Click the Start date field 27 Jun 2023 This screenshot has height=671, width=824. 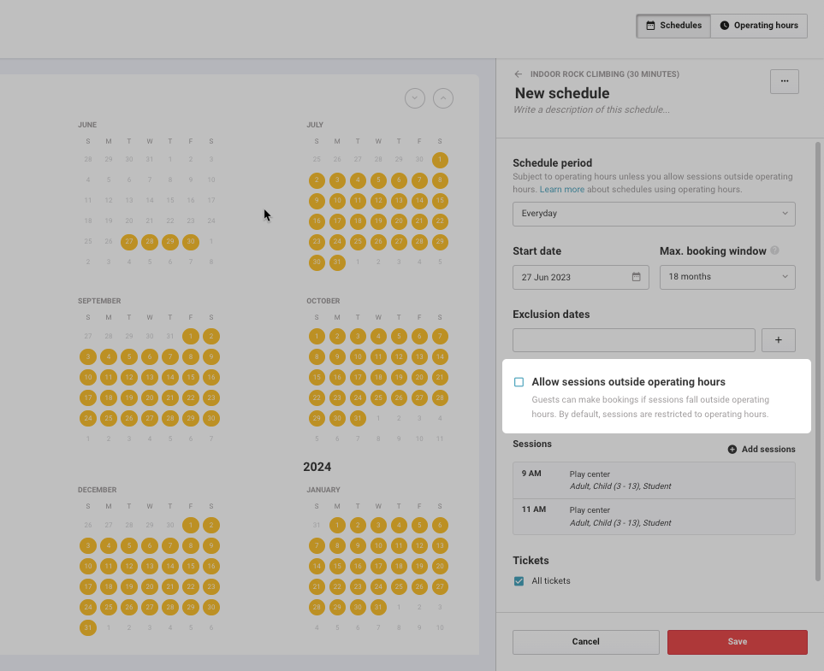point(581,277)
